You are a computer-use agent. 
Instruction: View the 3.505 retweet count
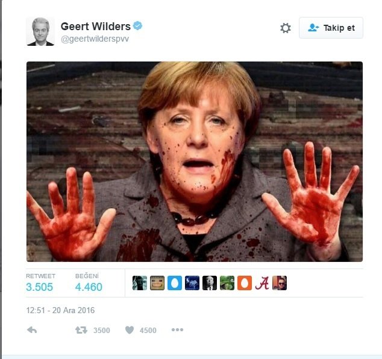click(40, 287)
